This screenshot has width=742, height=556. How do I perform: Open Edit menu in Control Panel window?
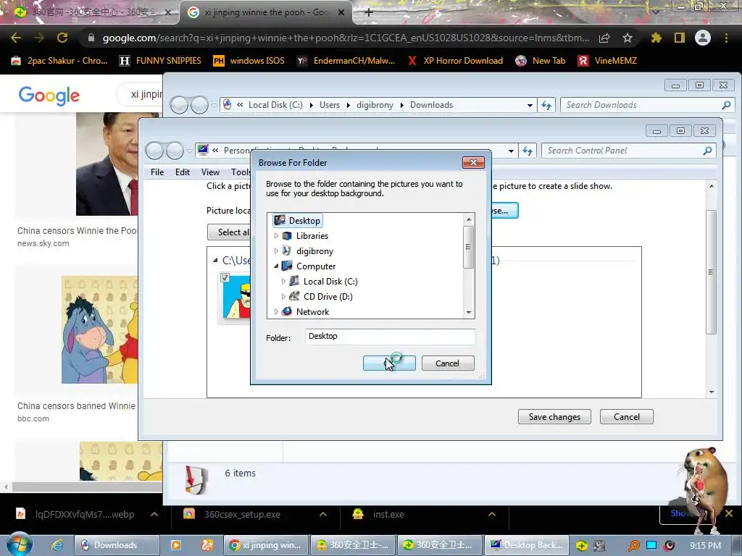(x=182, y=172)
